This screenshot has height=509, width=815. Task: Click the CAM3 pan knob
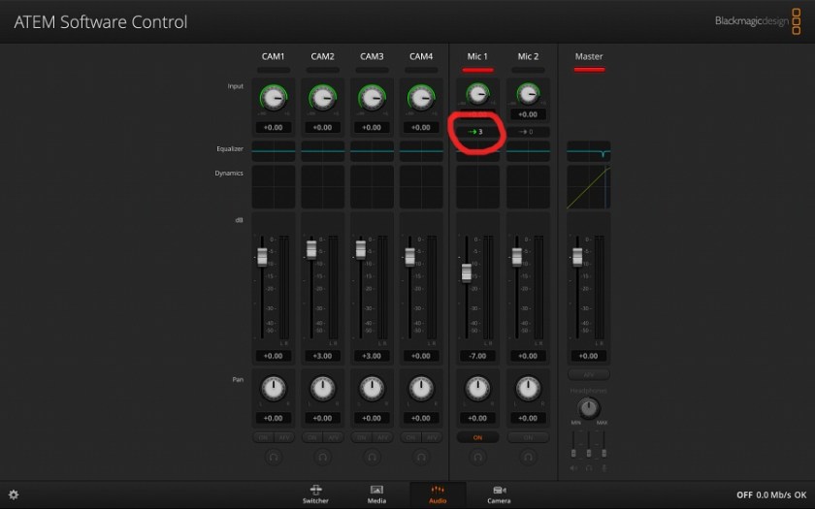tap(372, 389)
